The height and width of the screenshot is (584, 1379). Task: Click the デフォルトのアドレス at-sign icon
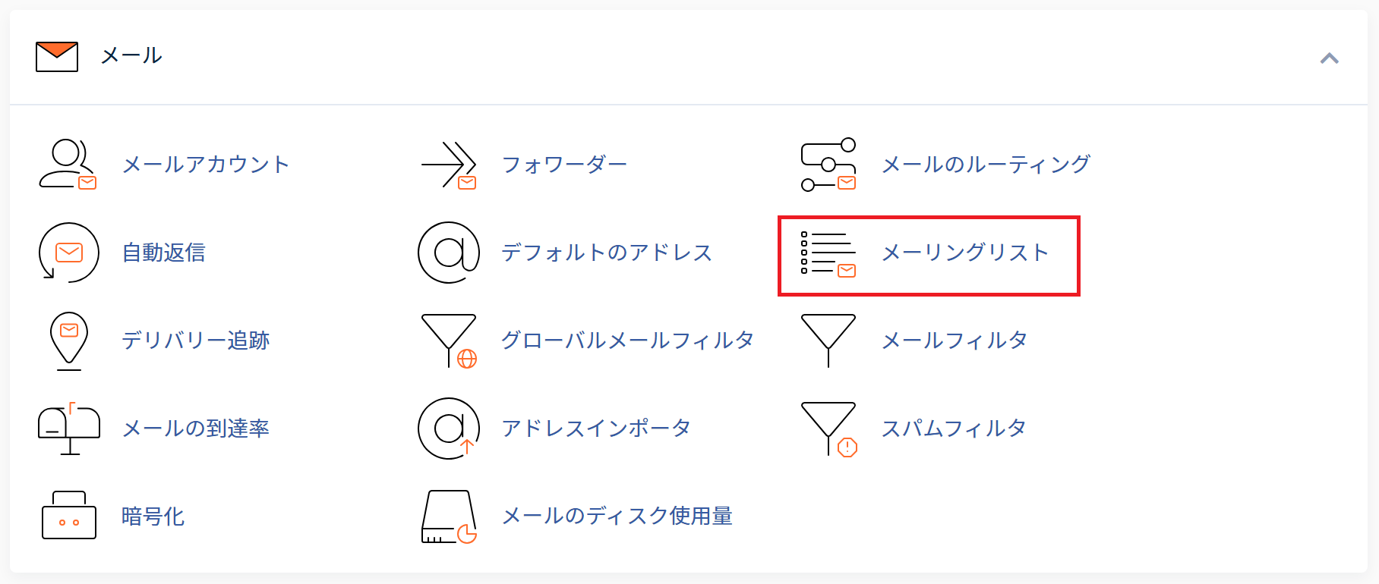pos(449,253)
